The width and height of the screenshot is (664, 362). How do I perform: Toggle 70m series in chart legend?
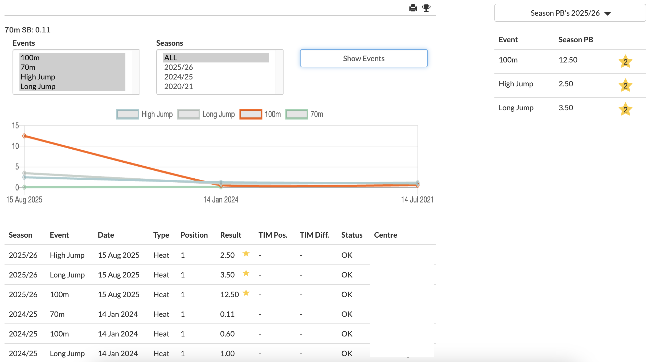pyautogui.click(x=304, y=114)
